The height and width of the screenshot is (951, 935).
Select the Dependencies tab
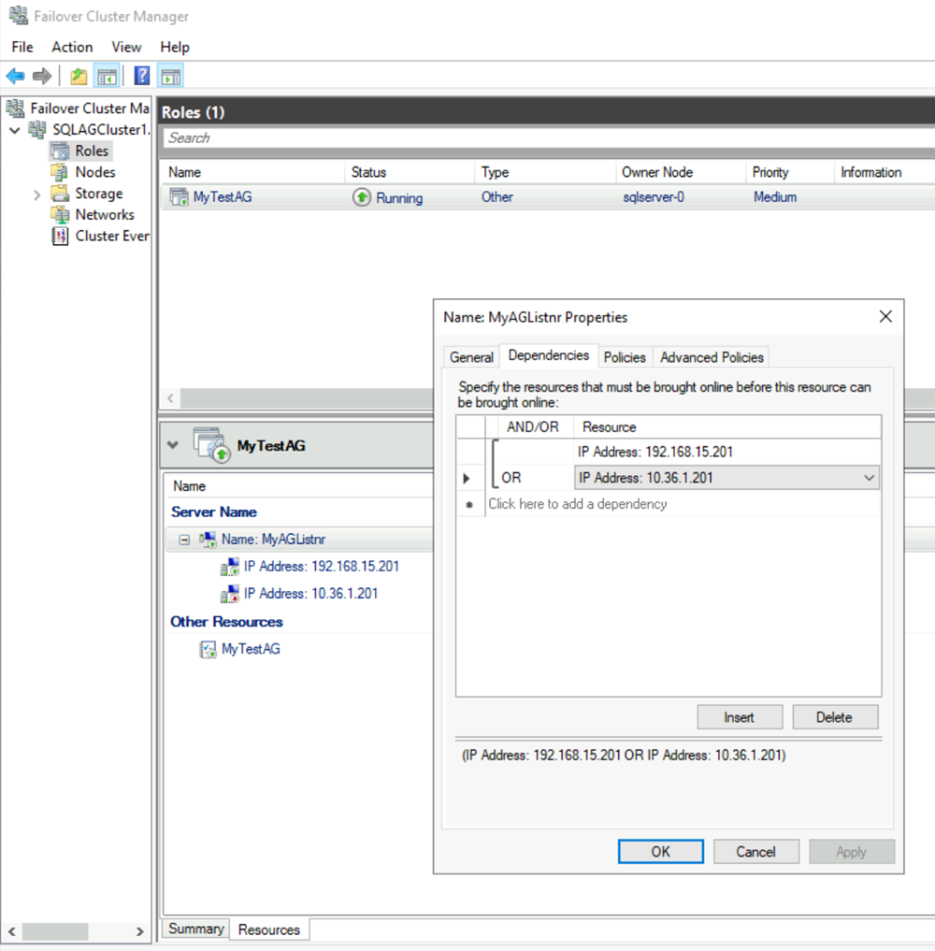click(548, 355)
